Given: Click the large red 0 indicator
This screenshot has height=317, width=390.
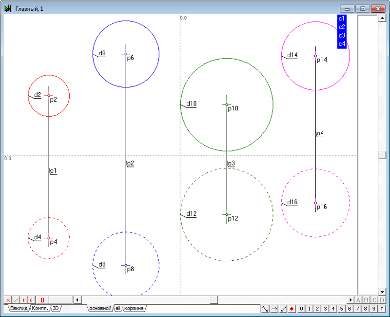Looking at the screenshot, I should click(42, 300).
